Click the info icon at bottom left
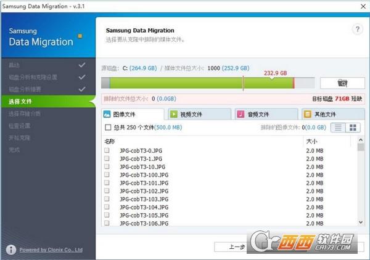The image size is (370, 260). point(11,250)
